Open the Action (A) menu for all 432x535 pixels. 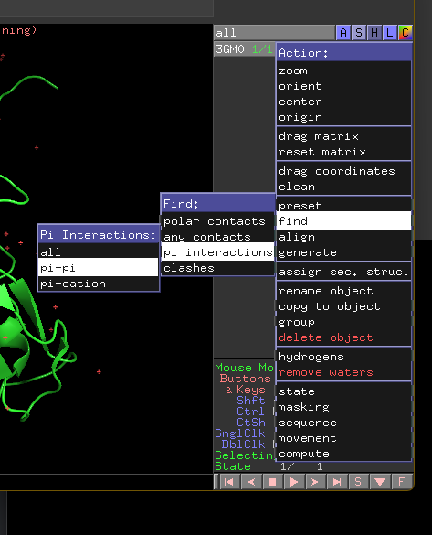point(343,33)
